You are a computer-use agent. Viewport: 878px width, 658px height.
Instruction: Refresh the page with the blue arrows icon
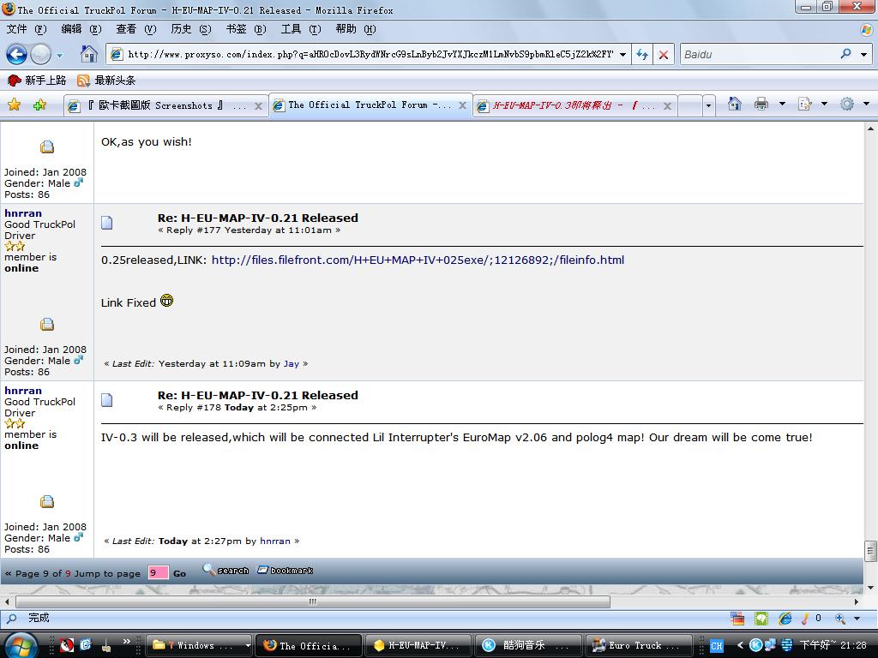tap(641, 54)
